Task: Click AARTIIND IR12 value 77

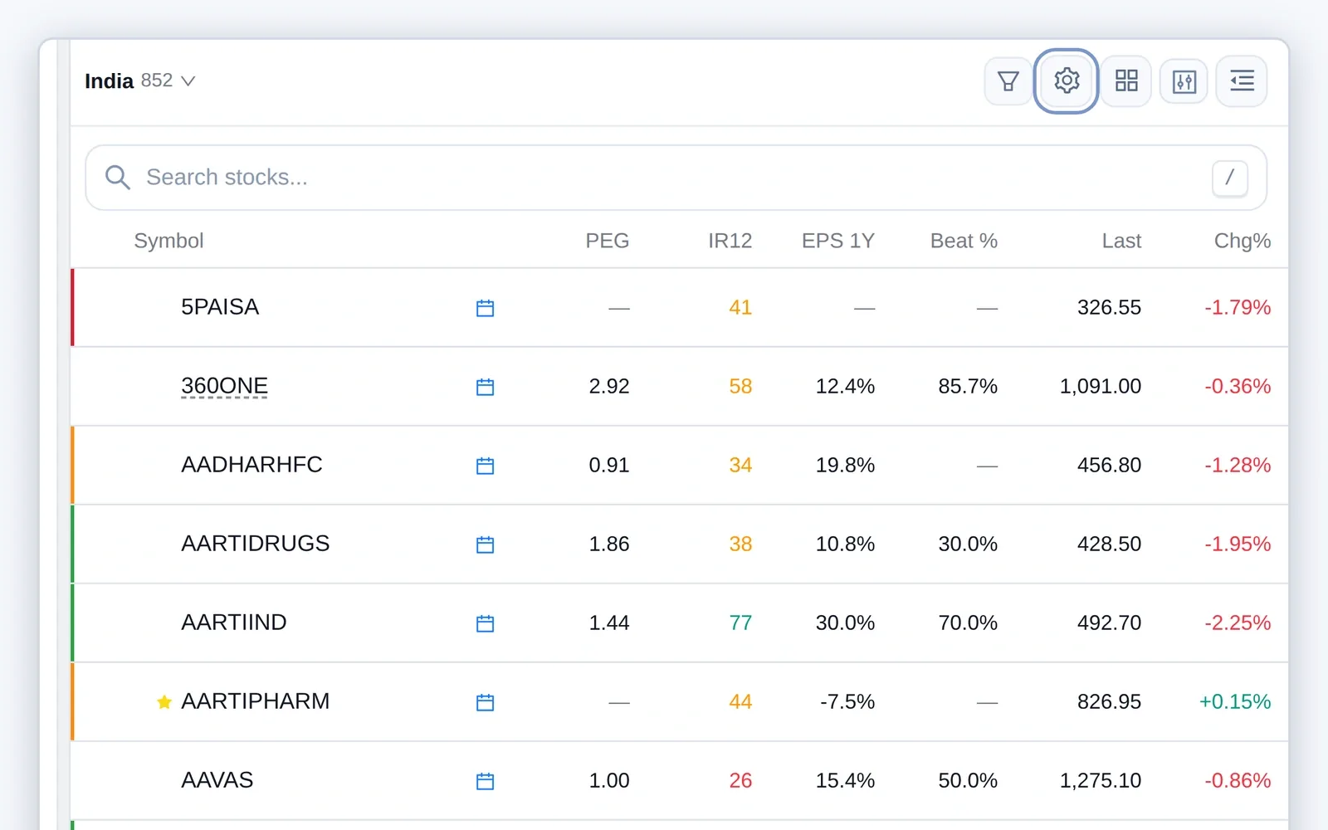Action: (740, 623)
